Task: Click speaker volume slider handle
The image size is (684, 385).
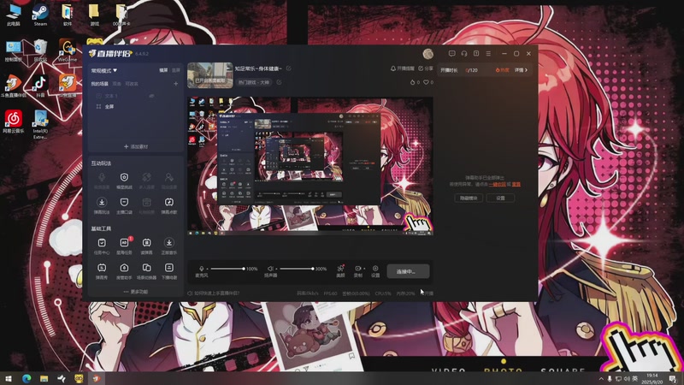Action: coord(313,269)
